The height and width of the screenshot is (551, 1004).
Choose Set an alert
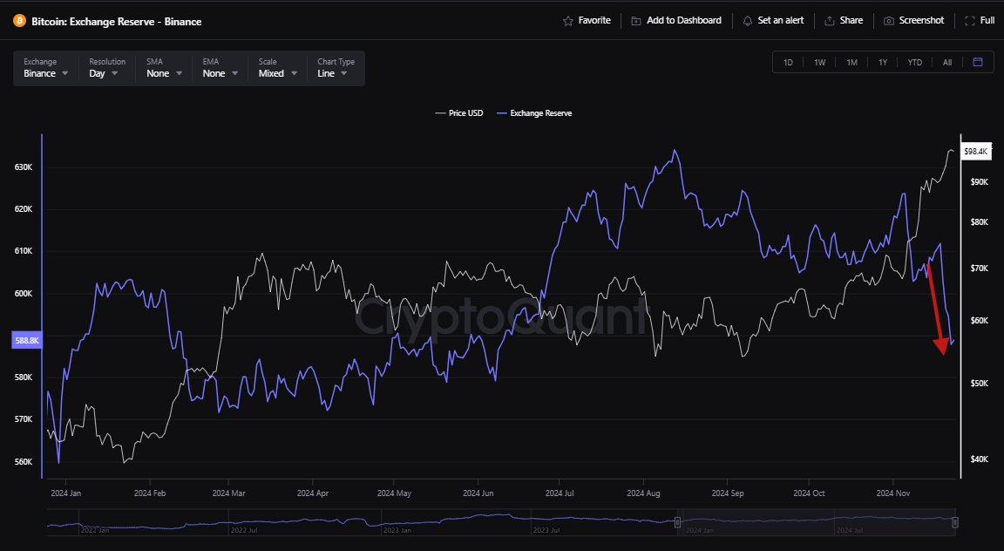click(x=781, y=21)
